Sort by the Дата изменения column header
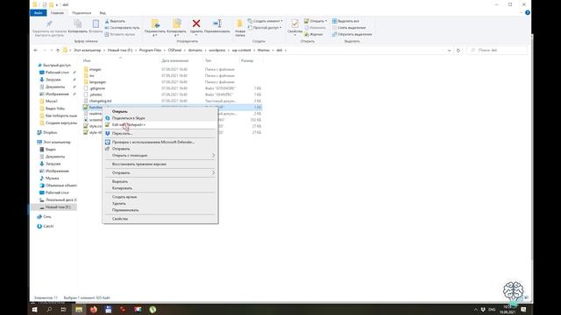Viewport: 561px width, 315px height. pos(175,60)
